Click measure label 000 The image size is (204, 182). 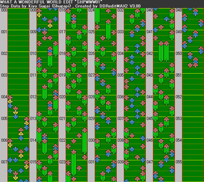click(4, 10)
